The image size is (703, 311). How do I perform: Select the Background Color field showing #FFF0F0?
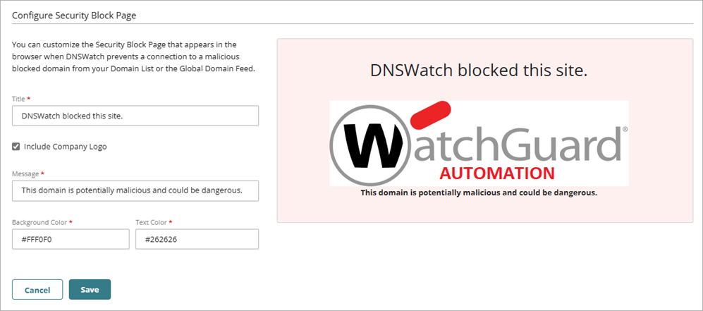click(71, 239)
